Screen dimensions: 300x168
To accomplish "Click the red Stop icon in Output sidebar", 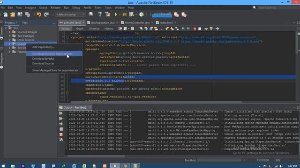I will [61, 134].
